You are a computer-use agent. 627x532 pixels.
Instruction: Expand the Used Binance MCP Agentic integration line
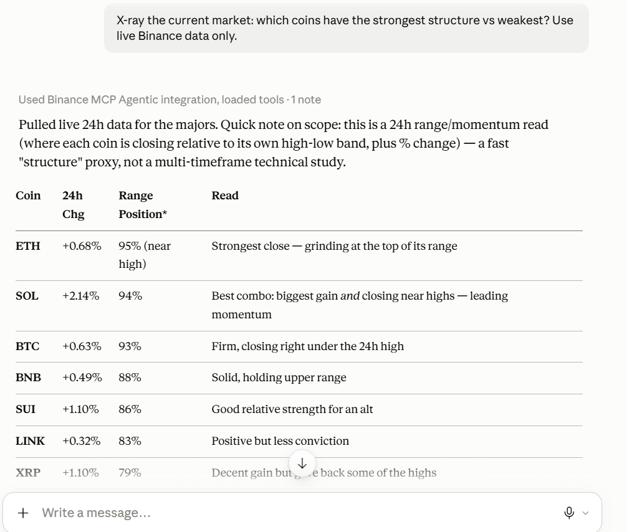151,100
